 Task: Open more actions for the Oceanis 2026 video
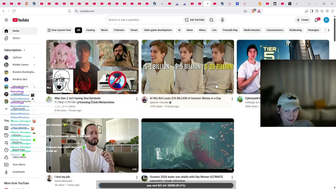(232, 178)
